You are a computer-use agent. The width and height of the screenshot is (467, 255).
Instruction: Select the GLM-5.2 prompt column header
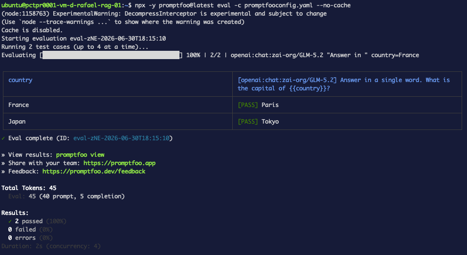[347, 84]
